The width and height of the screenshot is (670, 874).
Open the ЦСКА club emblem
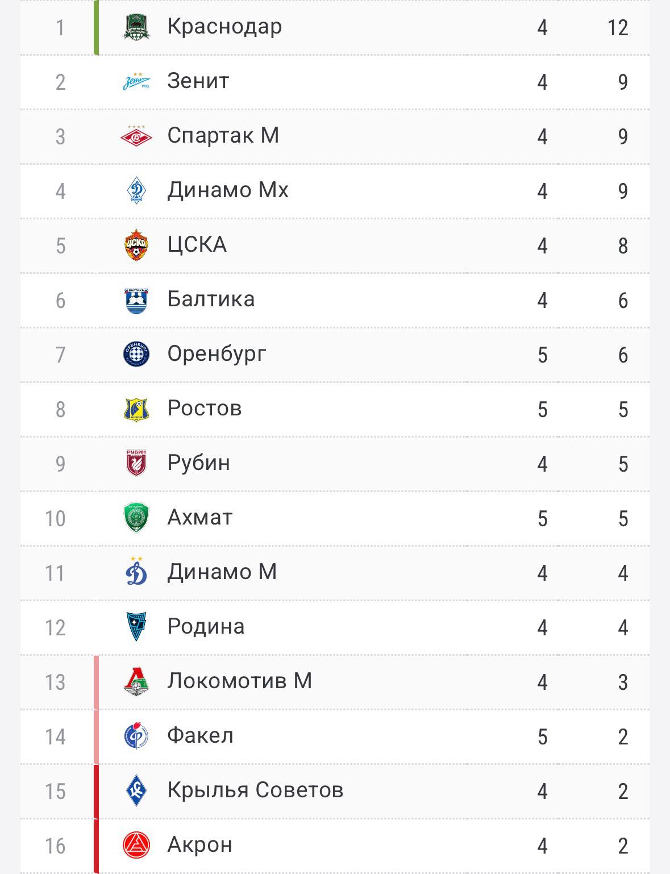pyautogui.click(x=136, y=245)
